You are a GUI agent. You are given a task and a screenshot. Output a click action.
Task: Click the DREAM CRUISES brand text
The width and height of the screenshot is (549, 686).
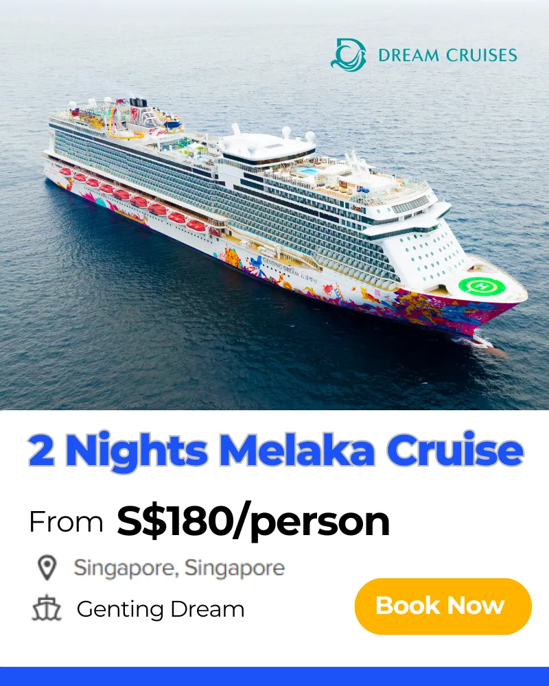tap(447, 56)
